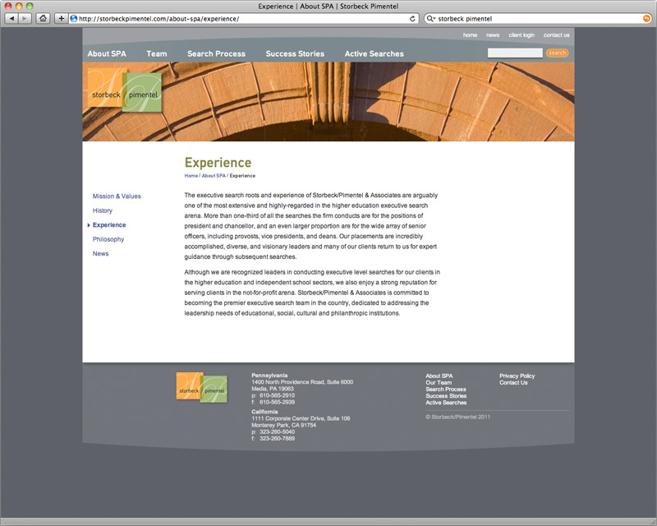Screen dimensions: 657x526
Task: Click the Pennsylvania office heading in footer
Action: coord(269,376)
